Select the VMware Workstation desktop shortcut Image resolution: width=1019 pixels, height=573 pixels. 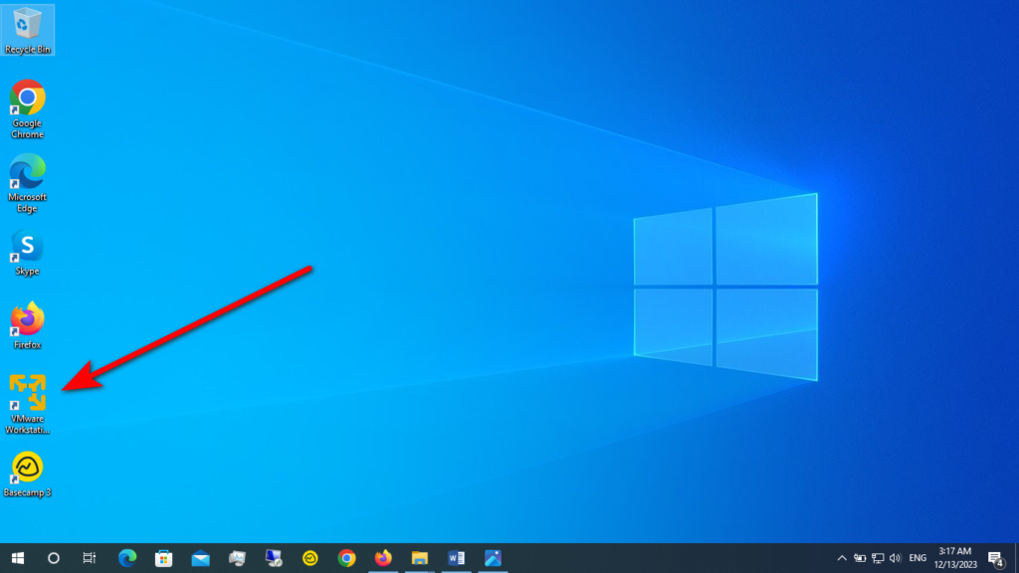coord(27,404)
